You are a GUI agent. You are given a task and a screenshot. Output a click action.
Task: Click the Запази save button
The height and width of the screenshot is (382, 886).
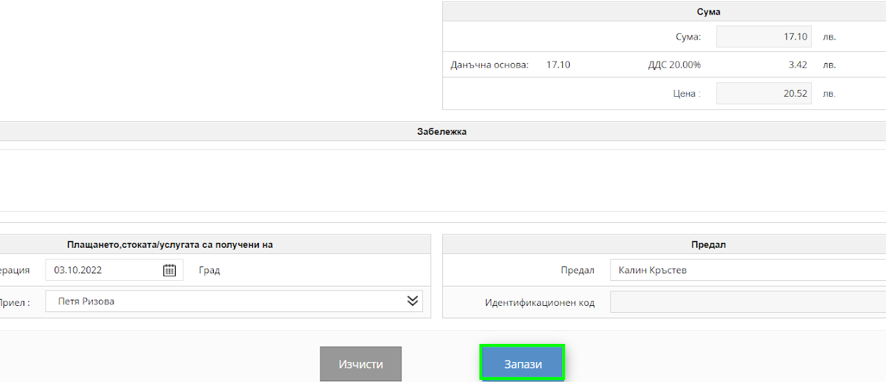(523, 364)
